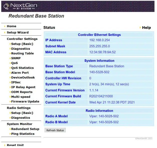Open the Home page link
Screen dimensions: 157x148
[12, 26]
